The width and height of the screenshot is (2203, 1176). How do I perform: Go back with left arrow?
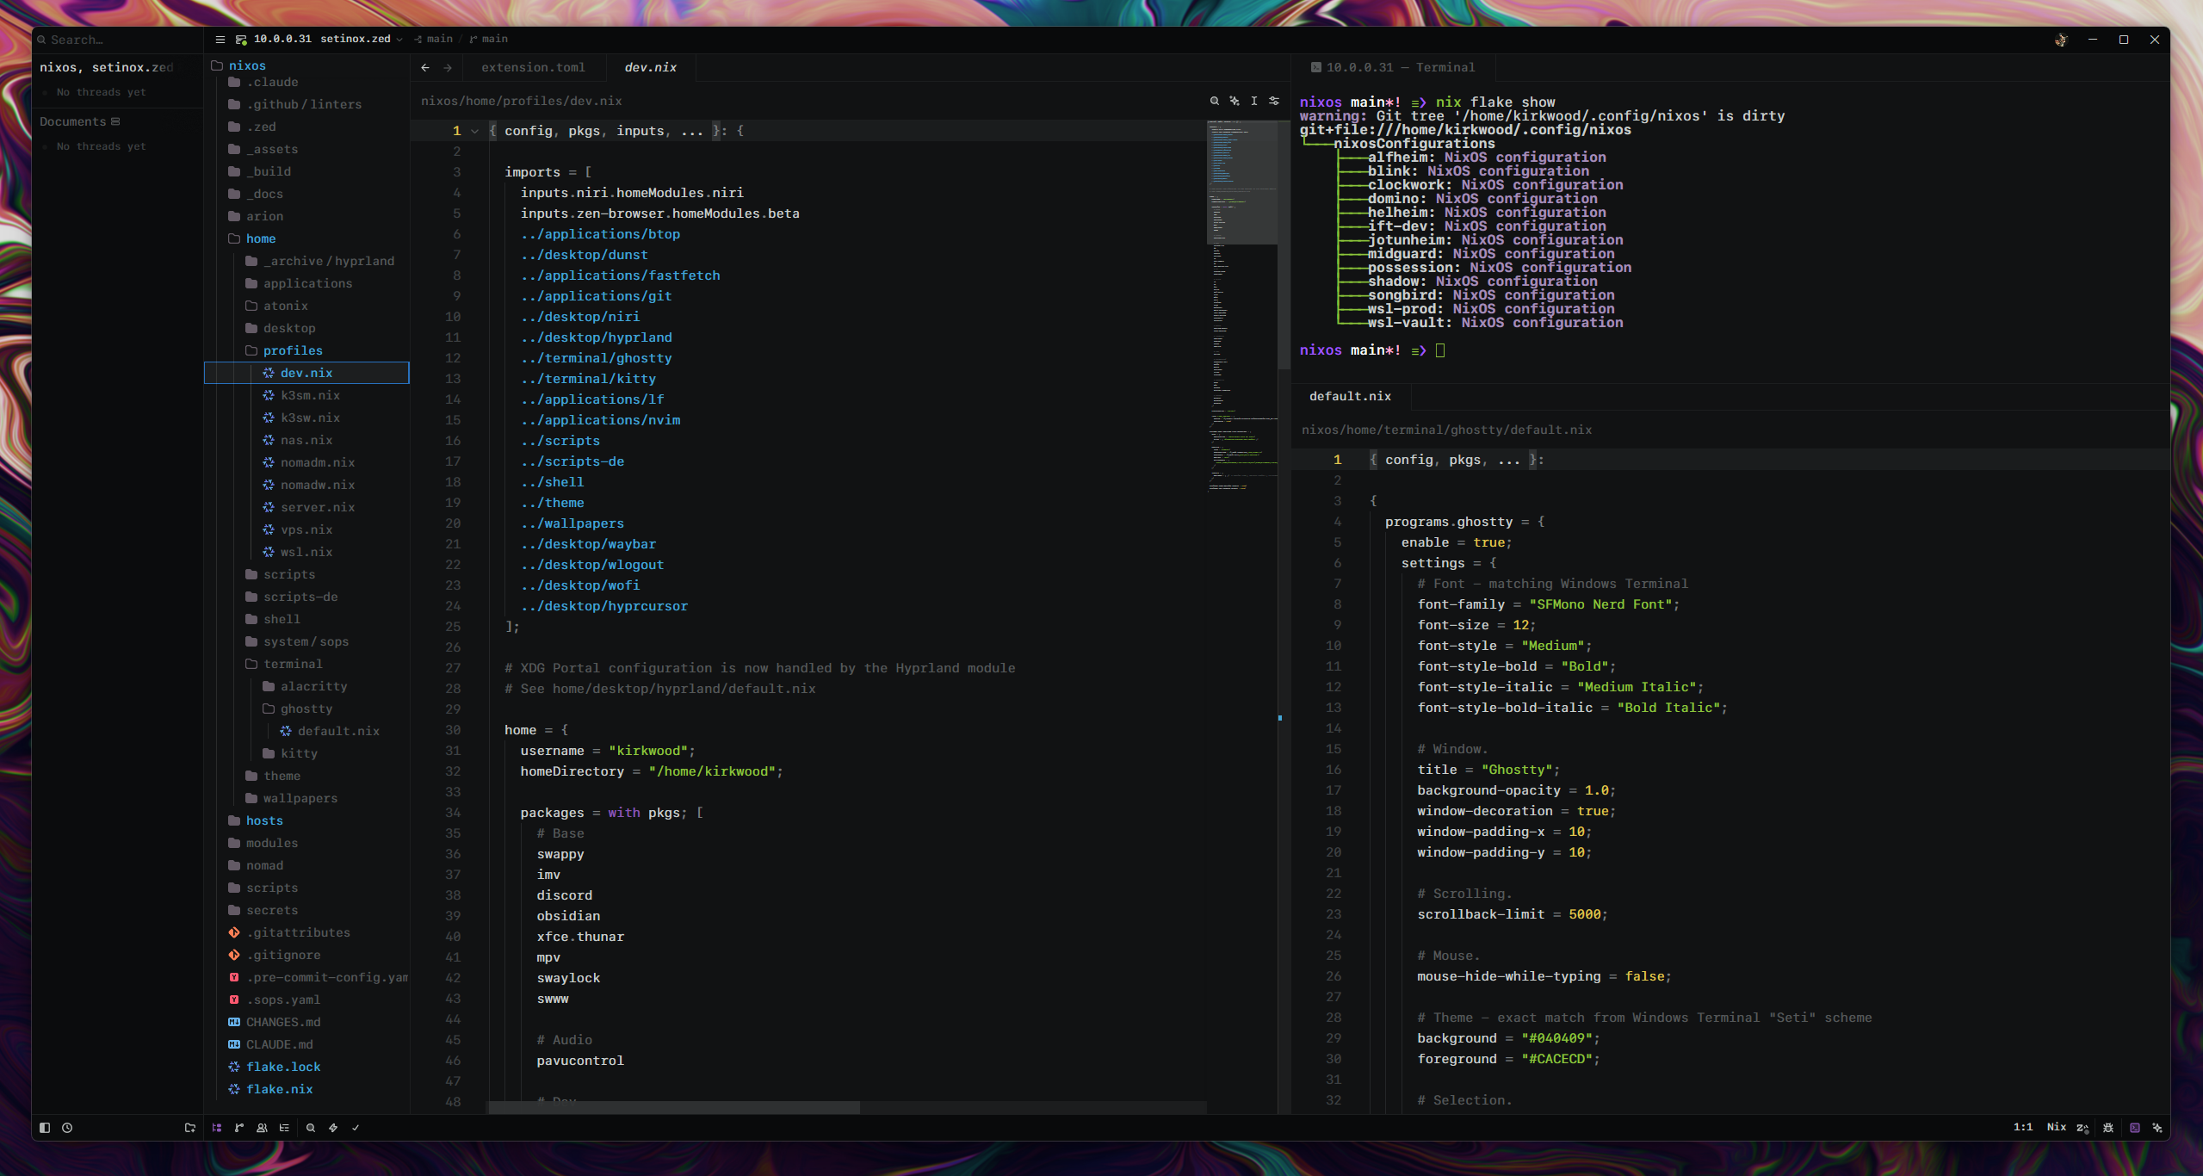[x=425, y=67]
